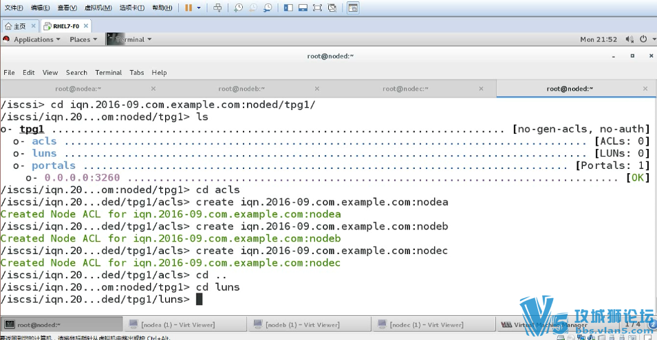
Task: Enter full screen mode icon
Action: pos(318,8)
